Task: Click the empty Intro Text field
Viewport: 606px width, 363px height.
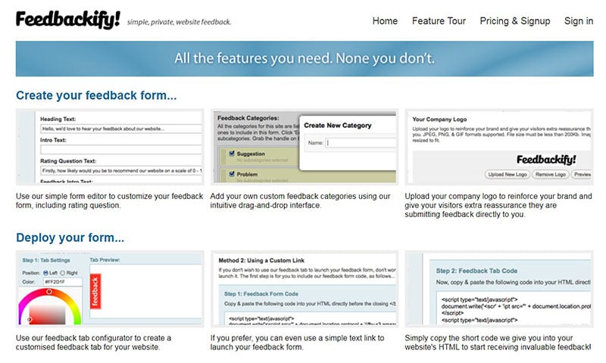Action: (121, 150)
